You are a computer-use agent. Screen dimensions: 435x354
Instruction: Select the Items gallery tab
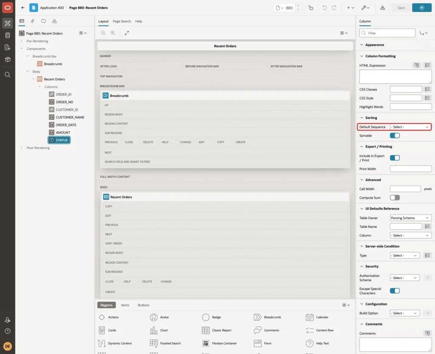pos(125,305)
